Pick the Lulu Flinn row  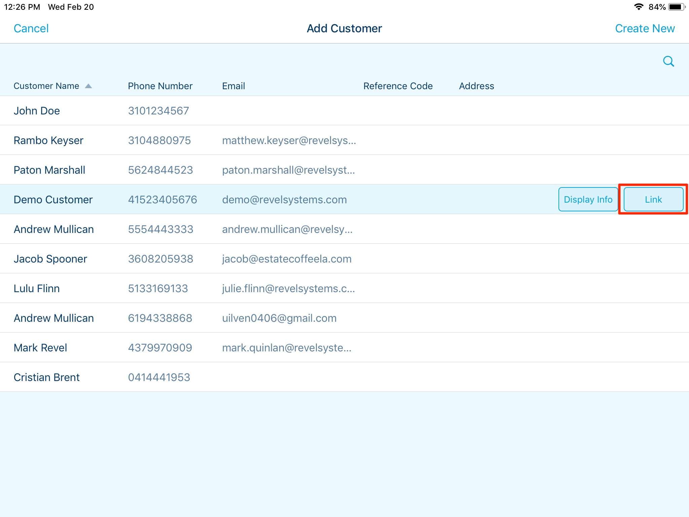[37, 288]
